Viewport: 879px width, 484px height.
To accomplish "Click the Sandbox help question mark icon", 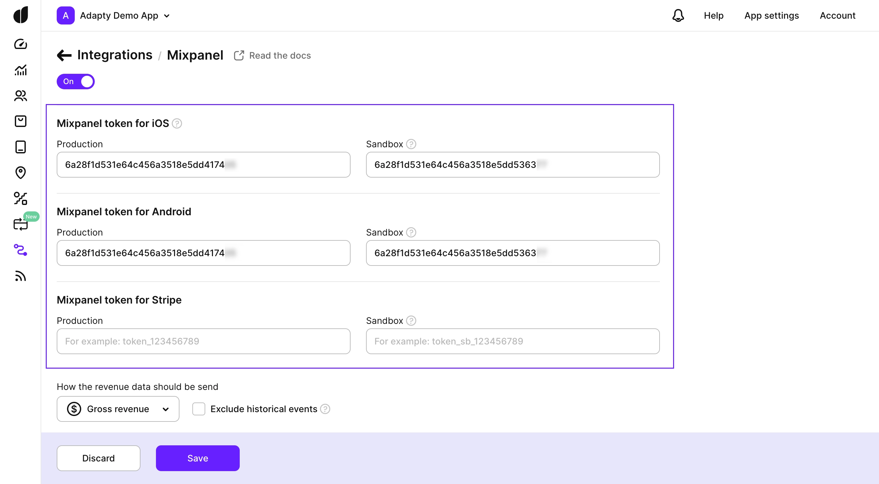I will 411,144.
